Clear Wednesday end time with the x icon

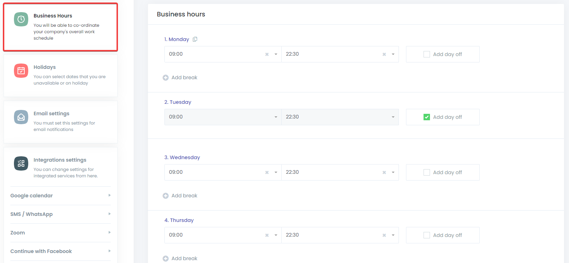point(384,172)
